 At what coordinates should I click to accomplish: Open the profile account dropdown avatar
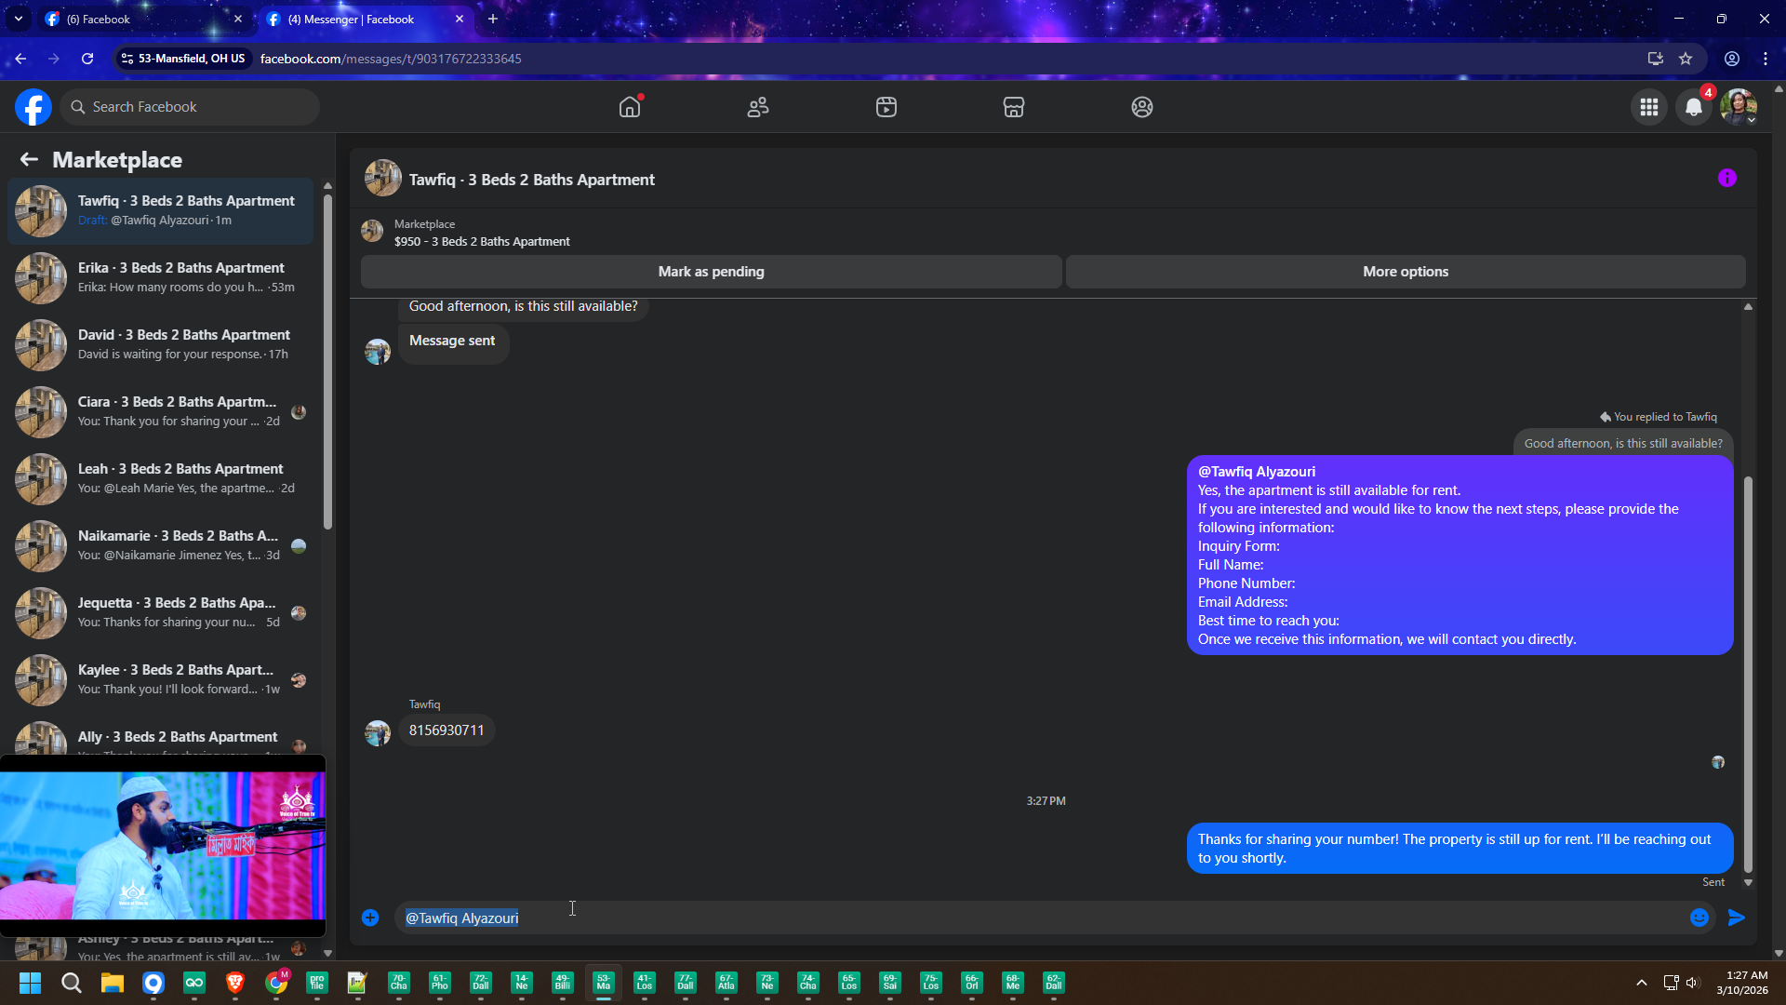tap(1738, 107)
